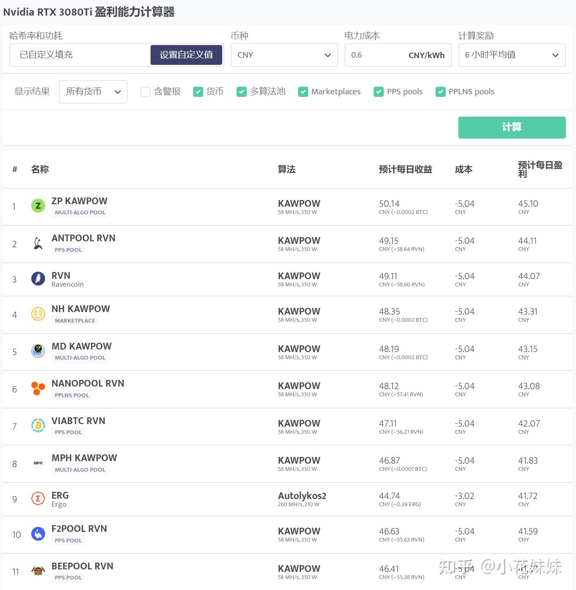Image resolution: width=576 pixels, height=590 pixels.
Task: Click the Autolykos2 algorithm name
Action: click(x=302, y=496)
